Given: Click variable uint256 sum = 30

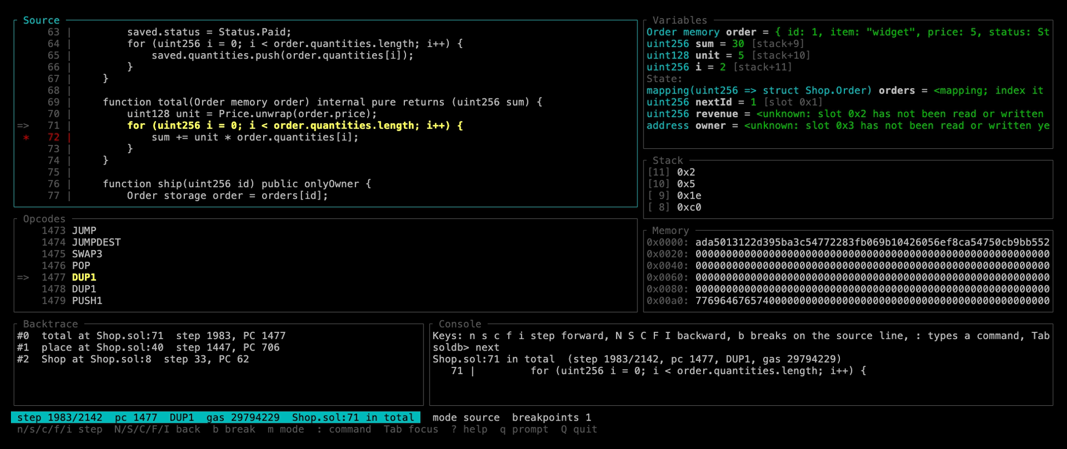Looking at the screenshot, I should pyautogui.click(x=725, y=44).
